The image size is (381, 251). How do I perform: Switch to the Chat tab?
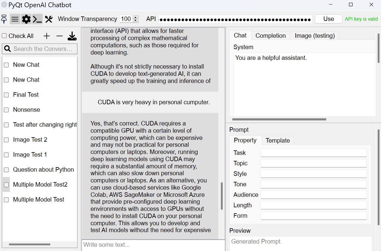[x=240, y=35]
